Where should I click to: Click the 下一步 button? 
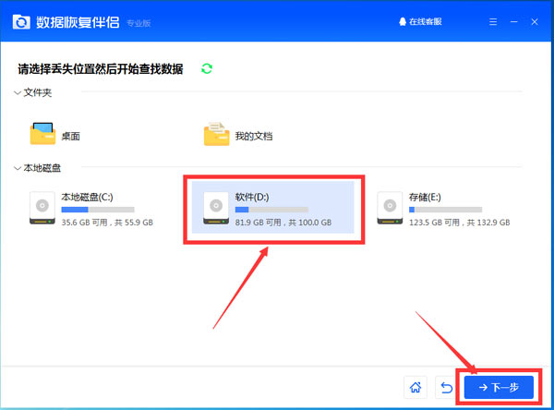click(499, 388)
